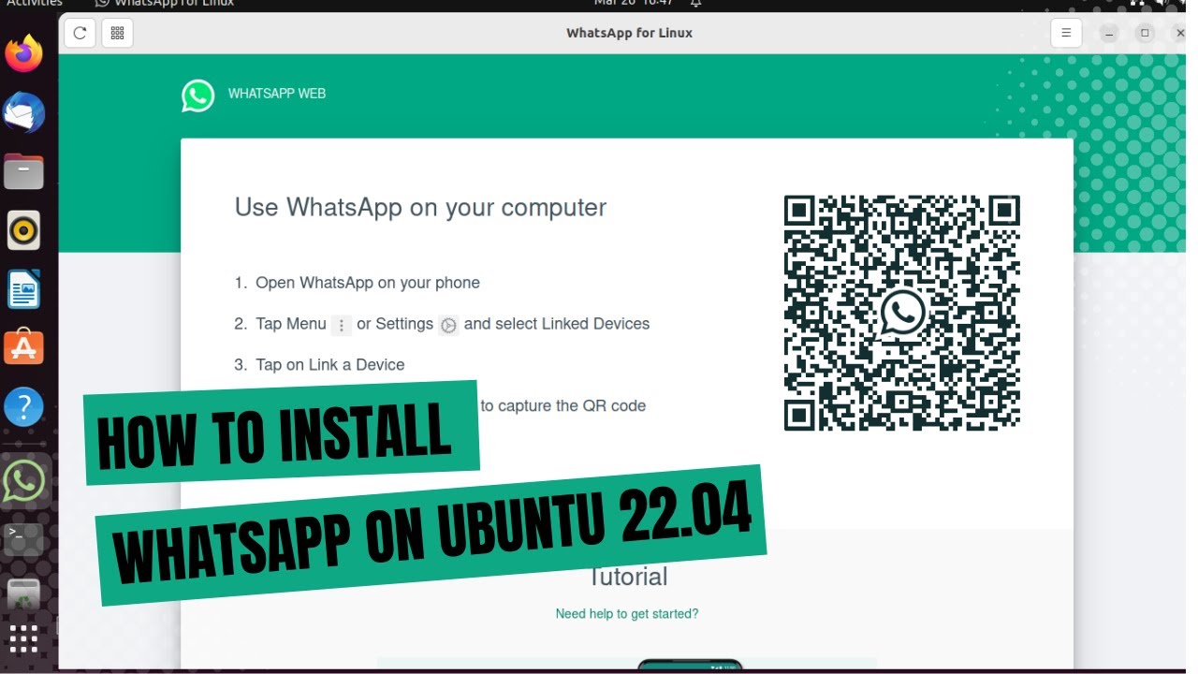Viewport: 1198px width, 674px height.
Task: Click the Activities button in the top bar
Action: (x=35, y=3)
